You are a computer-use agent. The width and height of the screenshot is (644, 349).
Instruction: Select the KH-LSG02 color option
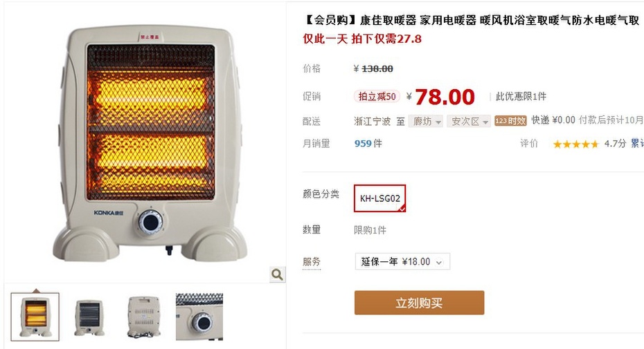(x=380, y=198)
